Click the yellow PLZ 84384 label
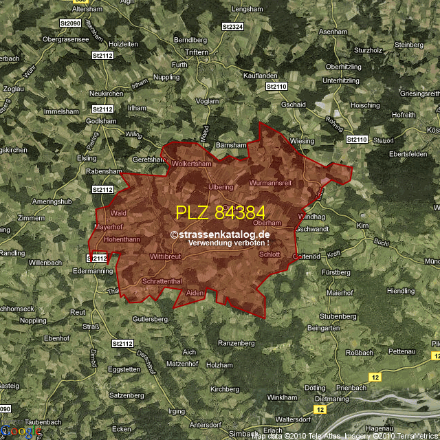The height and width of the screenshot is (440, 440). [x=220, y=212]
